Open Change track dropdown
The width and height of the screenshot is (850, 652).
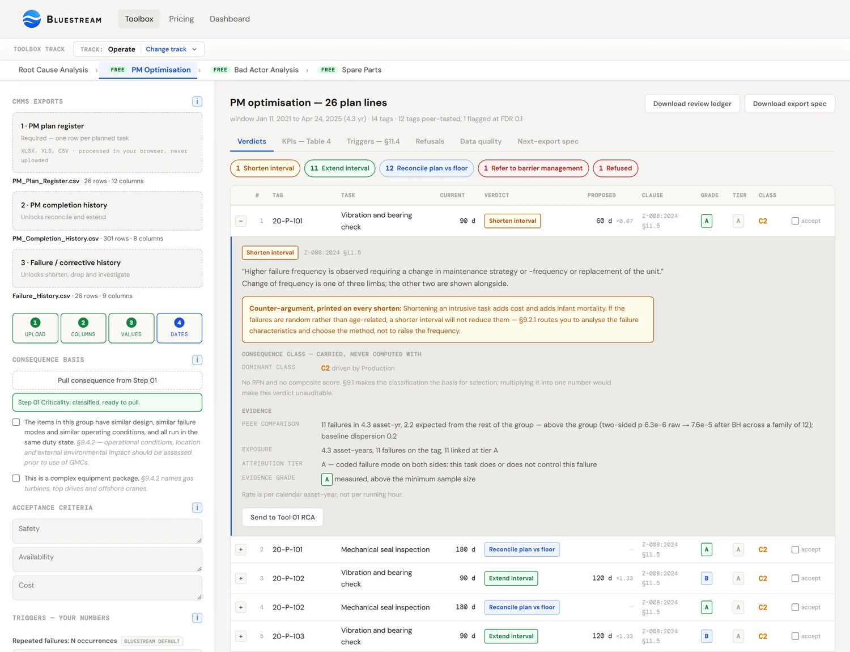(x=171, y=49)
